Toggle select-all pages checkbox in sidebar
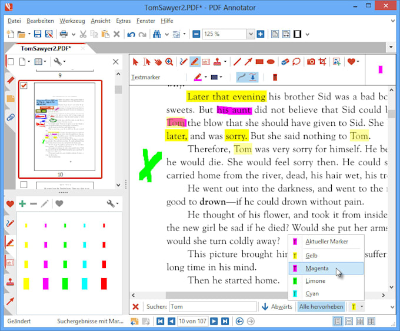The image size is (400, 331). tap(11, 62)
